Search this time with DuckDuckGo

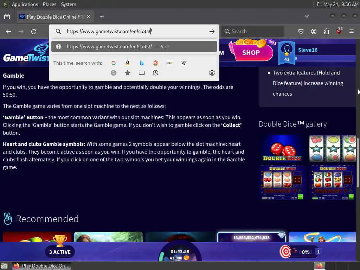(156, 63)
